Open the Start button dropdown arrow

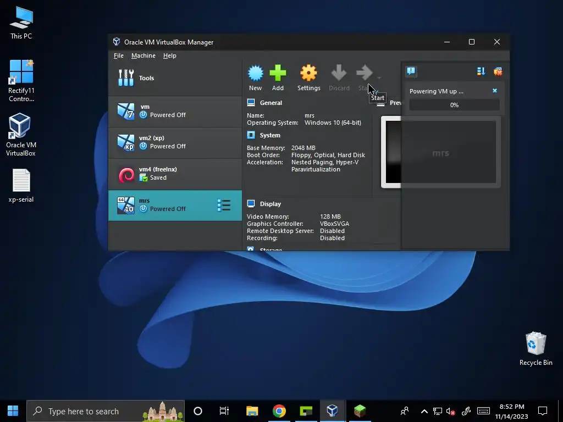click(x=379, y=78)
